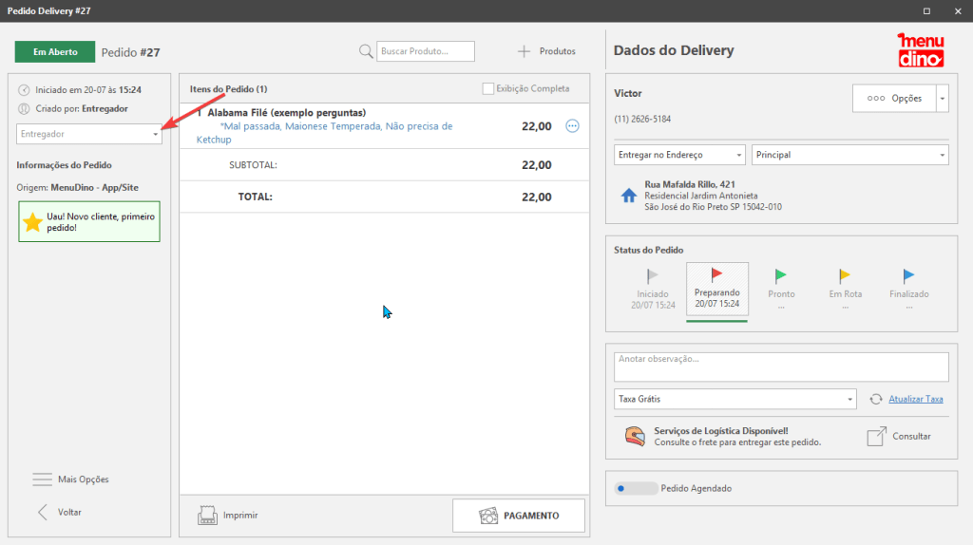Image resolution: width=973 pixels, height=545 pixels.
Task: Click the clock icon beside Iniciado em
Action: pos(24,90)
